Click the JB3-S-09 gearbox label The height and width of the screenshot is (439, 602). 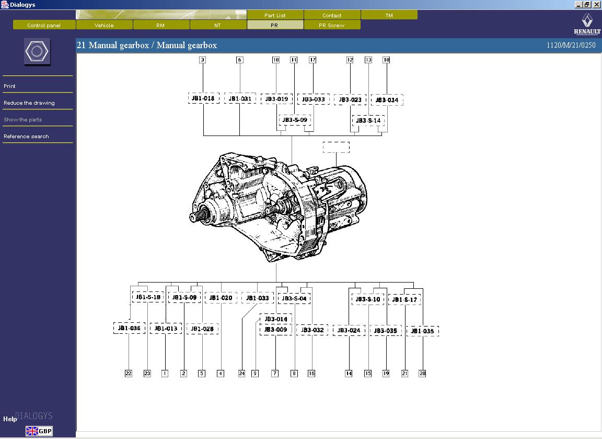[295, 120]
